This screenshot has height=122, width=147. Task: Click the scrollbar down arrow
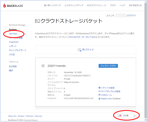tap(146, 120)
